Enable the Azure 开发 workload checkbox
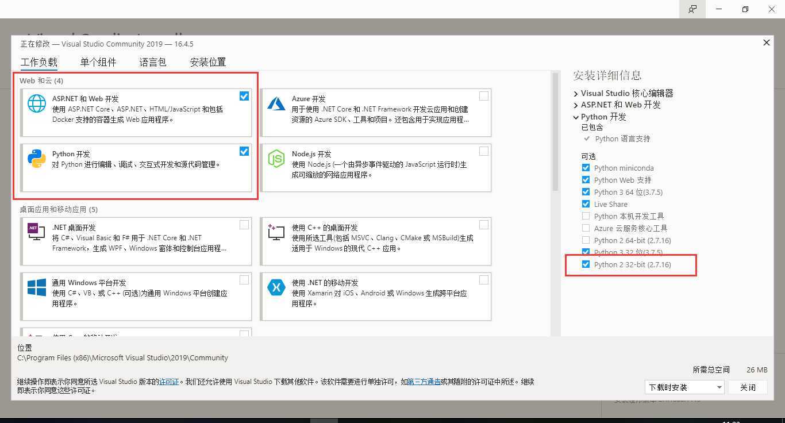785x423 pixels. (484, 96)
